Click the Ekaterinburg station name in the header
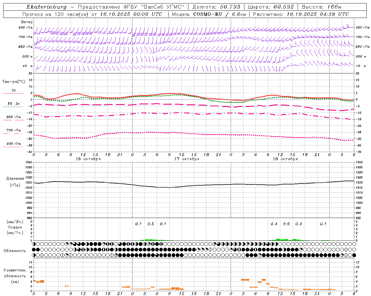 pos(46,7)
